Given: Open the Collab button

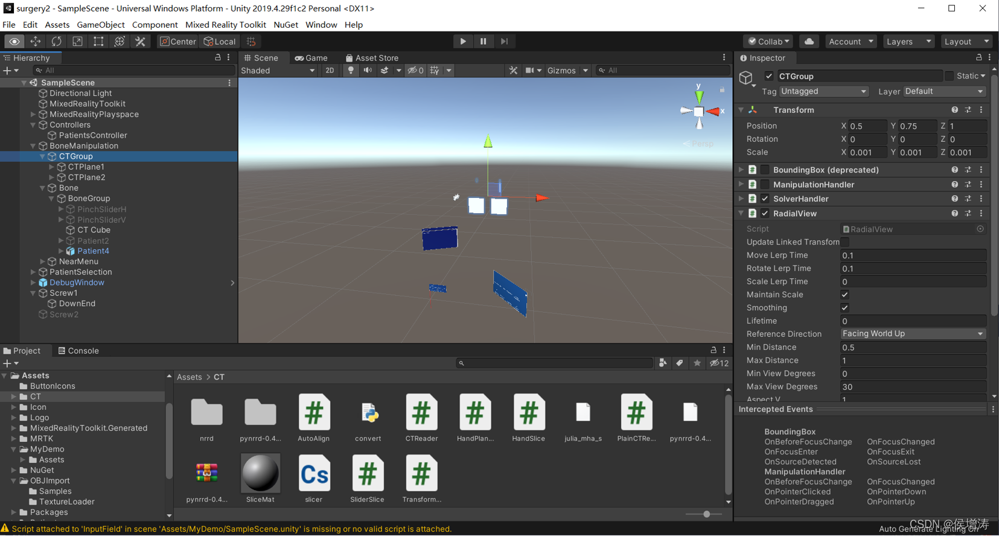Looking at the screenshot, I should click(768, 42).
